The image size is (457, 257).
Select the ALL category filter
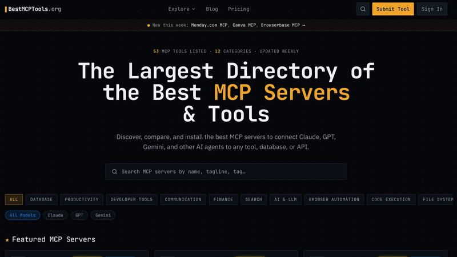tap(14, 199)
